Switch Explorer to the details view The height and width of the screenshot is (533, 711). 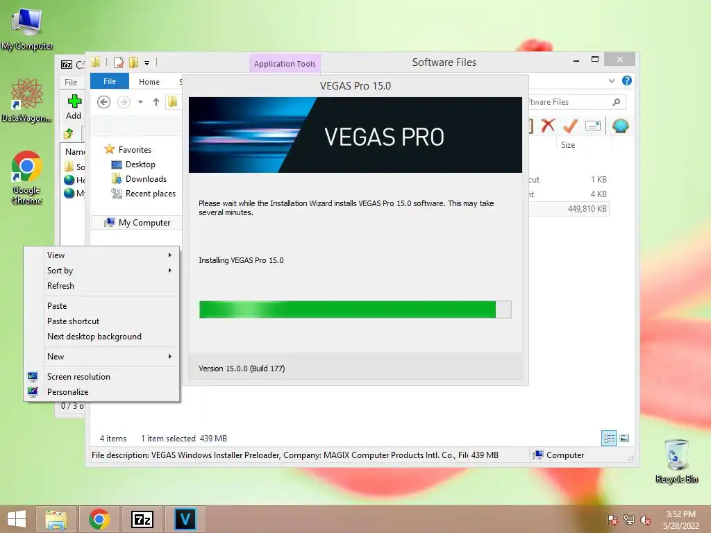[x=608, y=439]
